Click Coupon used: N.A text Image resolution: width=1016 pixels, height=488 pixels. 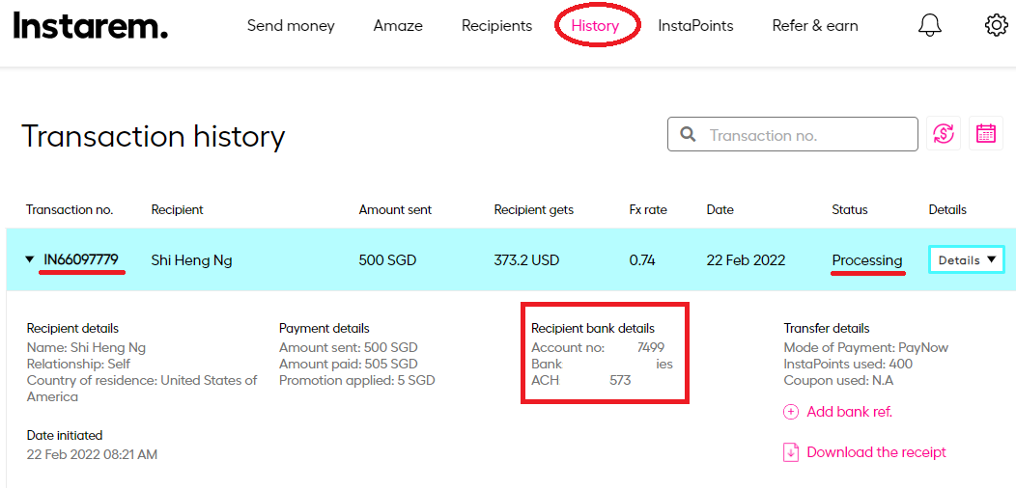(838, 381)
